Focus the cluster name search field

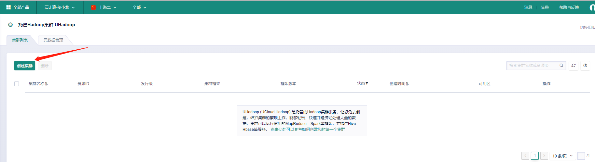(533, 66)
